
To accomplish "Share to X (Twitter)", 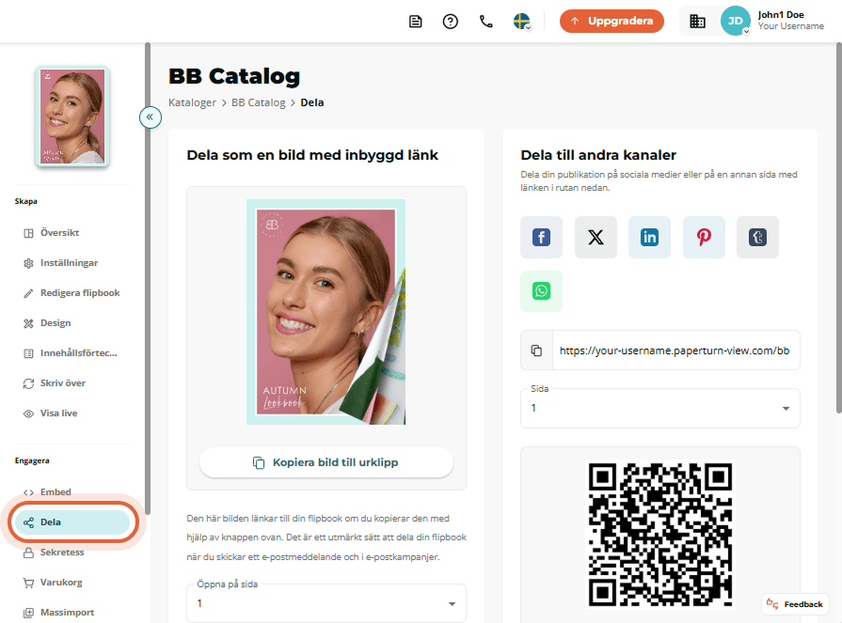I will pyautogui.click(x=596, y=237).
